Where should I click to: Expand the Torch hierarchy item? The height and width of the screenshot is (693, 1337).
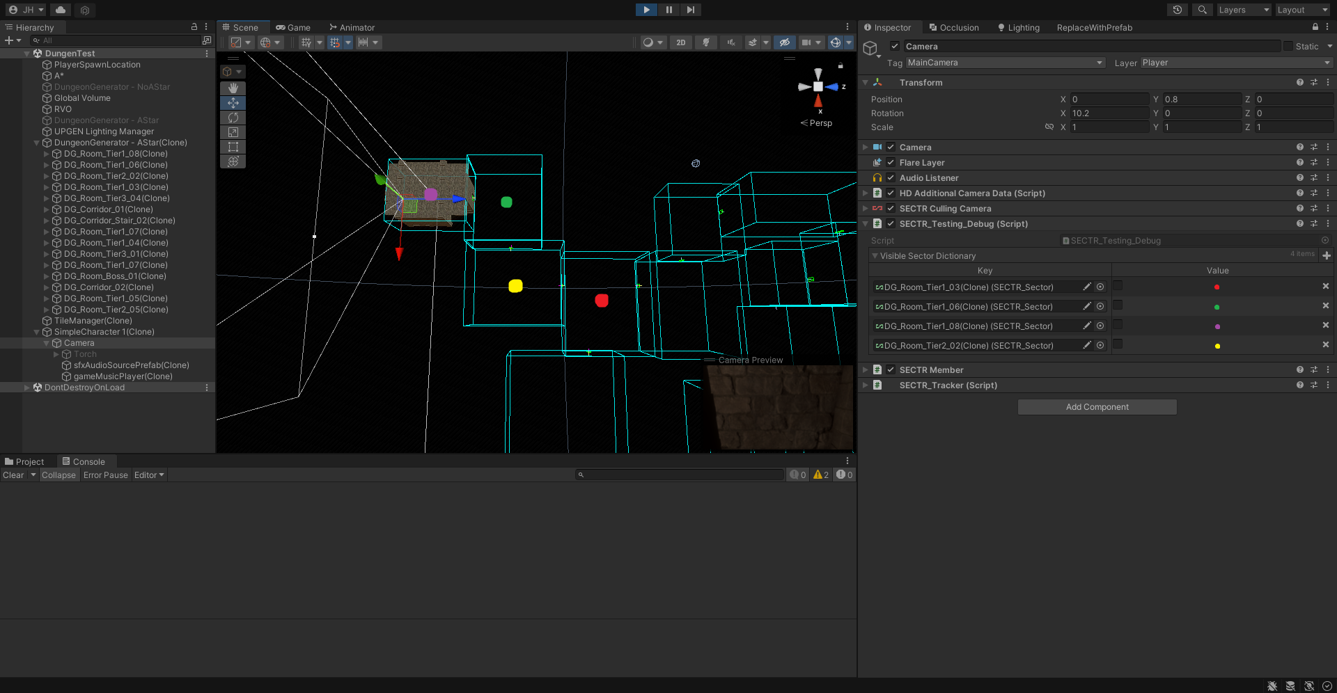56,354
